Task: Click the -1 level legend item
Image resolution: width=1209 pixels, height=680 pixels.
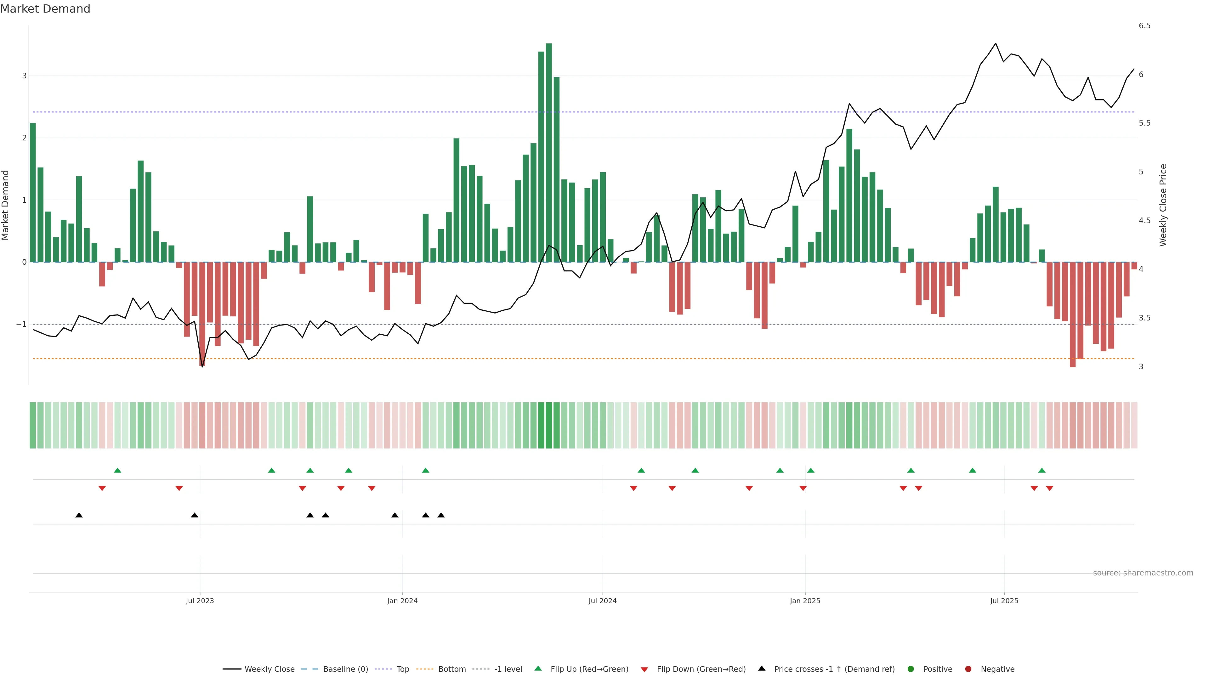Action: [508, 669]
